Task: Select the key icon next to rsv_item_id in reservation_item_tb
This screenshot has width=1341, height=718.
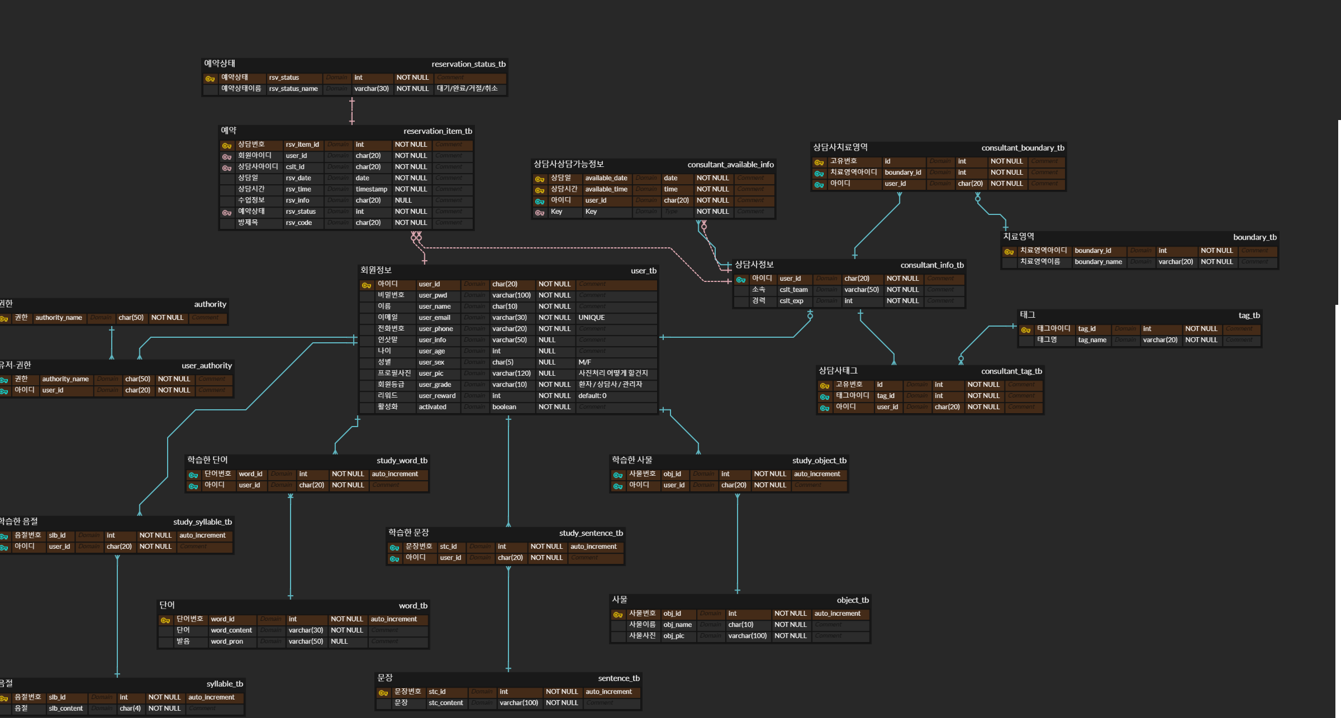Action: [x=226, y=145]
